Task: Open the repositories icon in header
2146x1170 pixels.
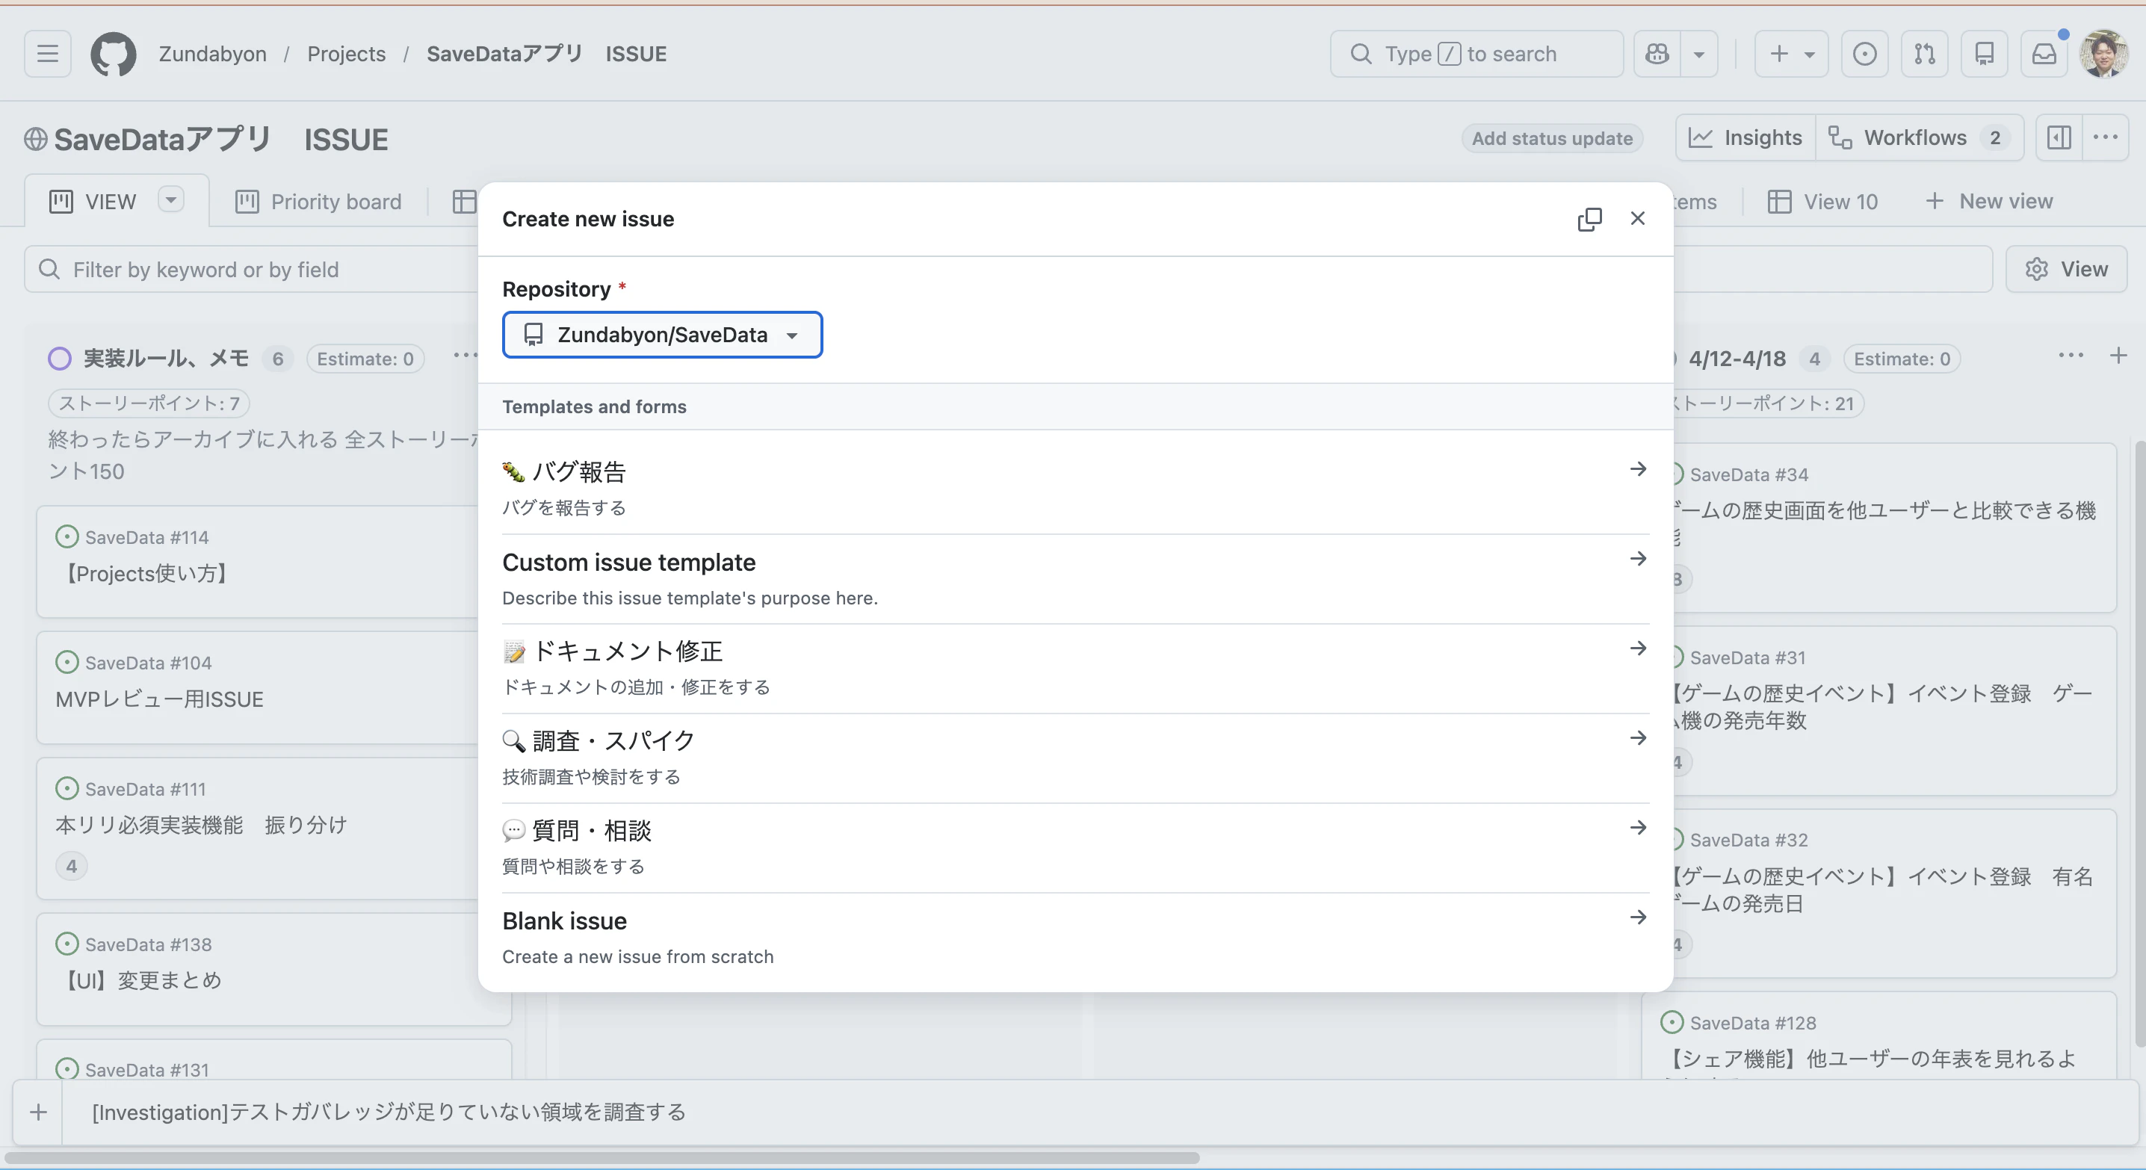Action: (1985, 54)
